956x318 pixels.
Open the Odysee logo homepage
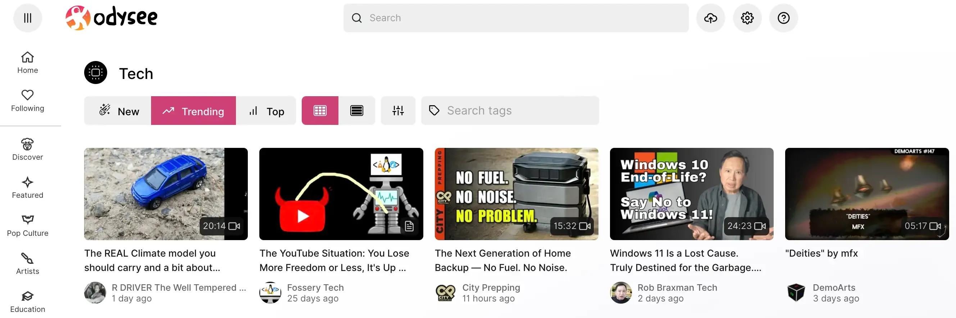tap(111, 18)
